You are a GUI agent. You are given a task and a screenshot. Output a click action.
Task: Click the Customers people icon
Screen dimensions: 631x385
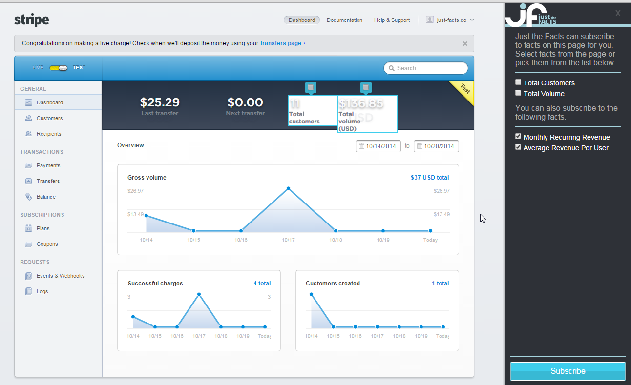(x=28, y=118)
